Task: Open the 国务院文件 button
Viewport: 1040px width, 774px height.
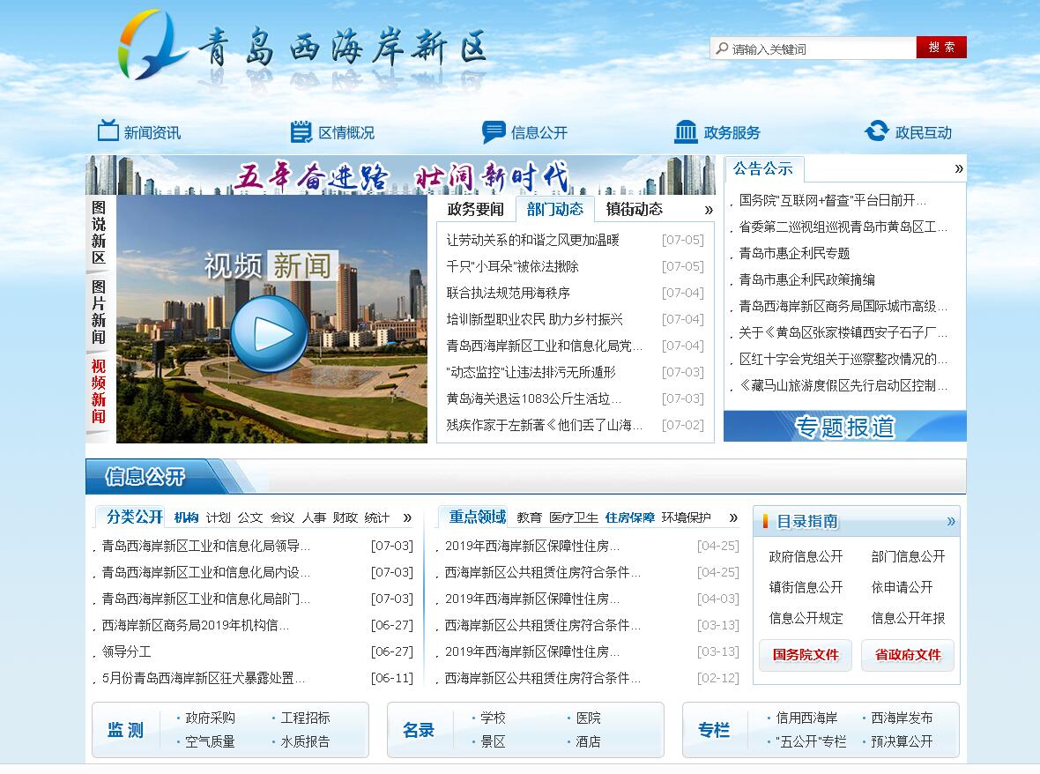Action: pos(806,655)
